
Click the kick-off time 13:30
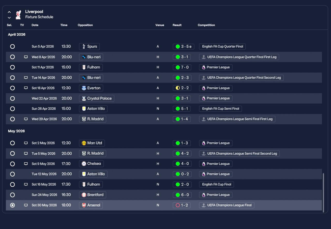[66, 47]
